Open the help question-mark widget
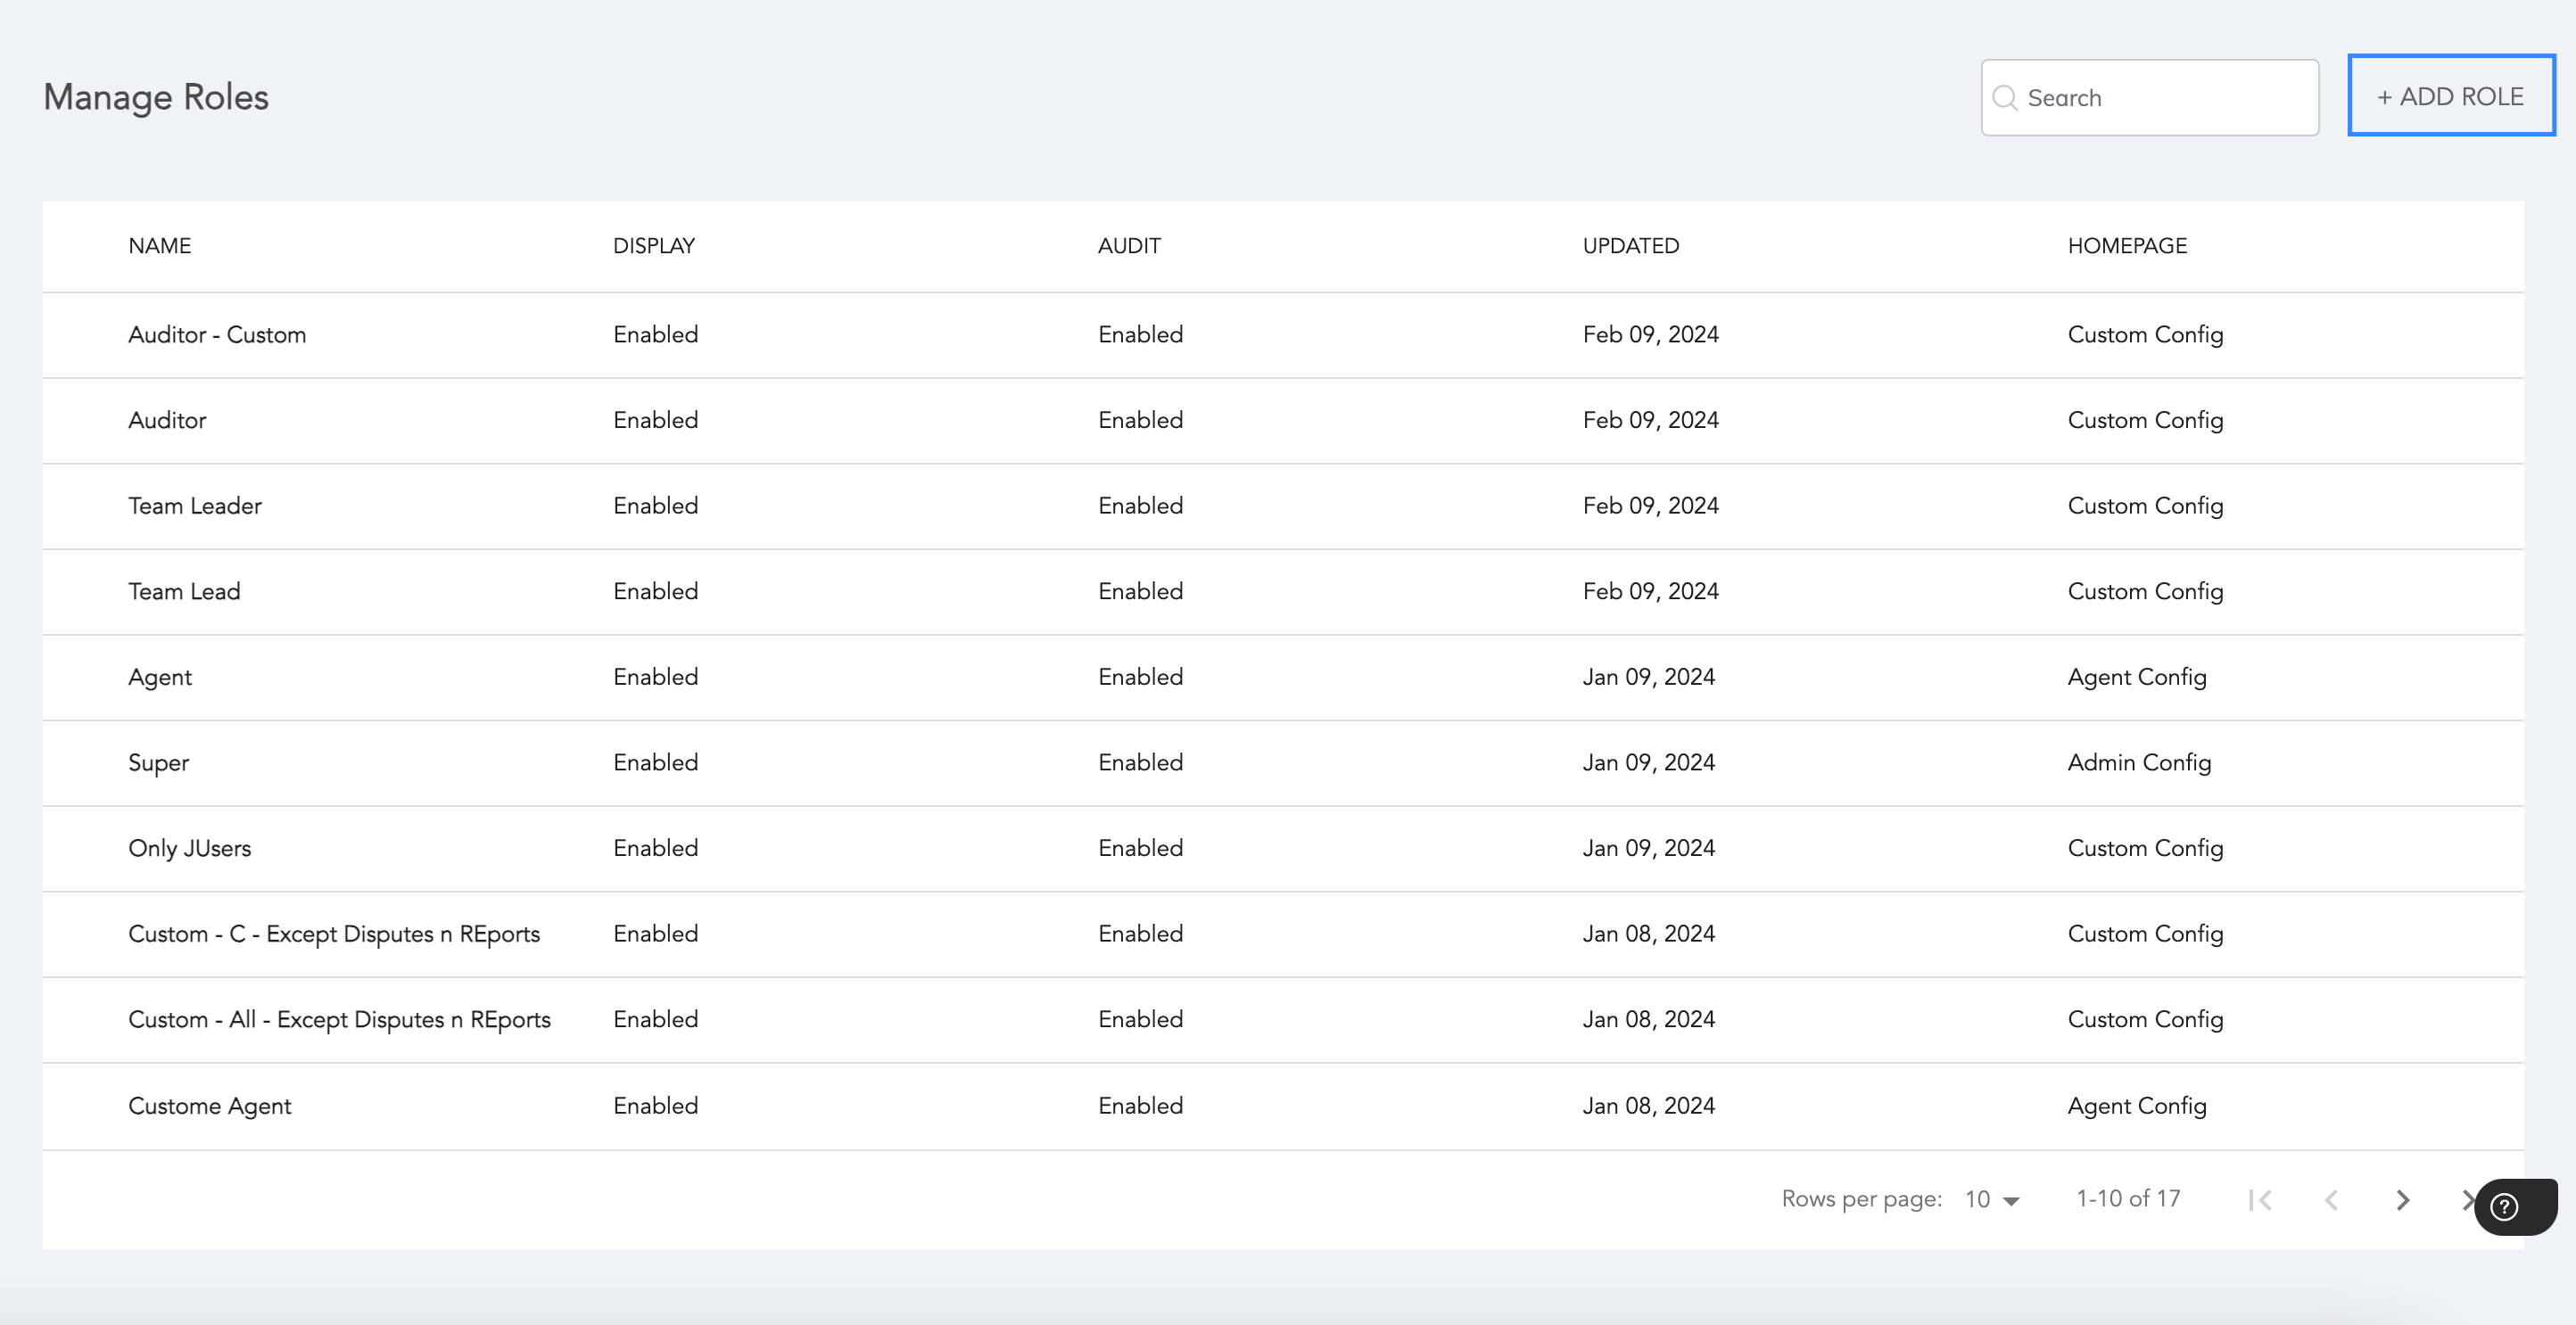 tap(2504, 1207)
